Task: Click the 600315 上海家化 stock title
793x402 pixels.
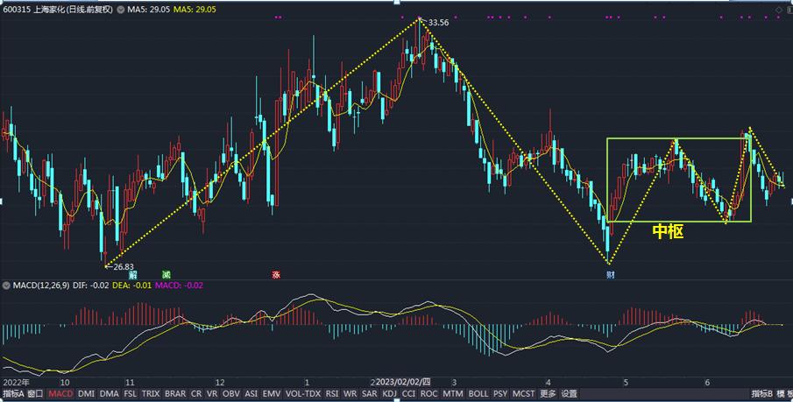Action: pyautogui.click(x=58, y=10)
